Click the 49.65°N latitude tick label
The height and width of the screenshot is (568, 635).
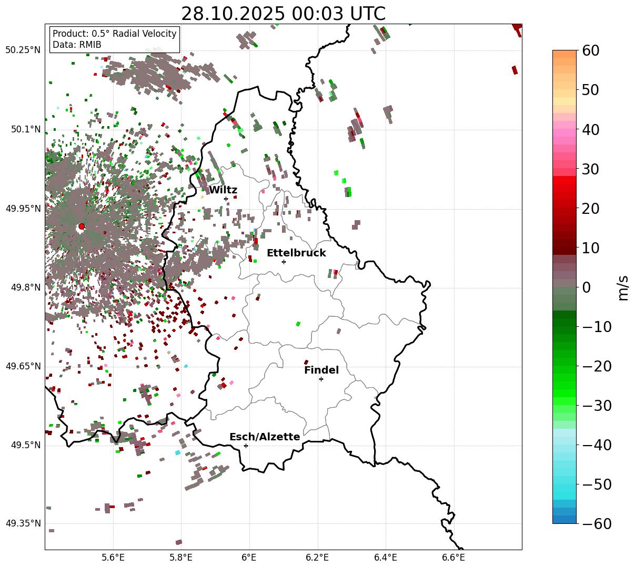[x=23, y=366]
